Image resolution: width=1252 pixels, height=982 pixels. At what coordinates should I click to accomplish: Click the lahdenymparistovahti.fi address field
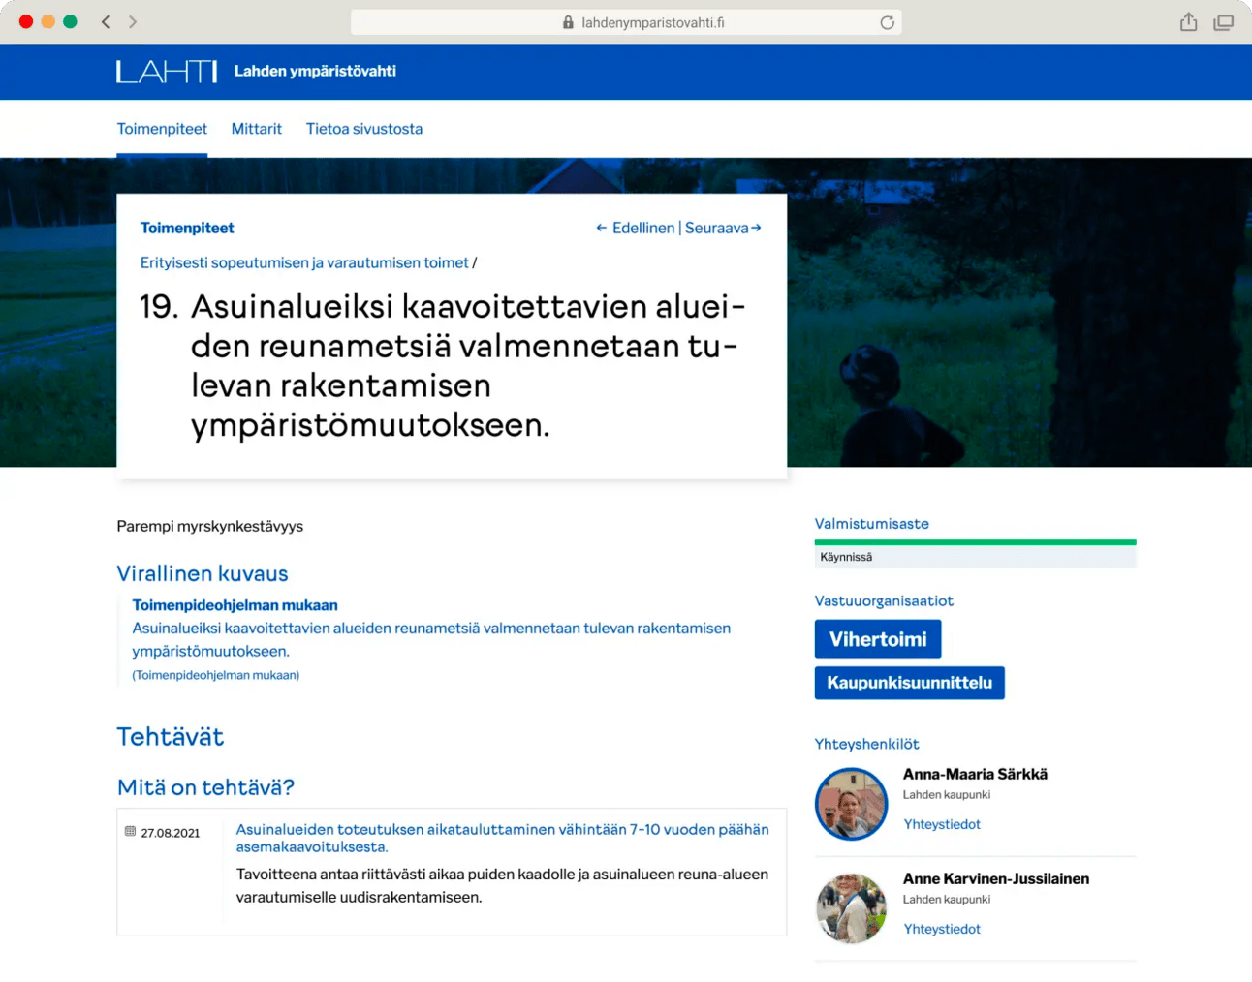626,22
